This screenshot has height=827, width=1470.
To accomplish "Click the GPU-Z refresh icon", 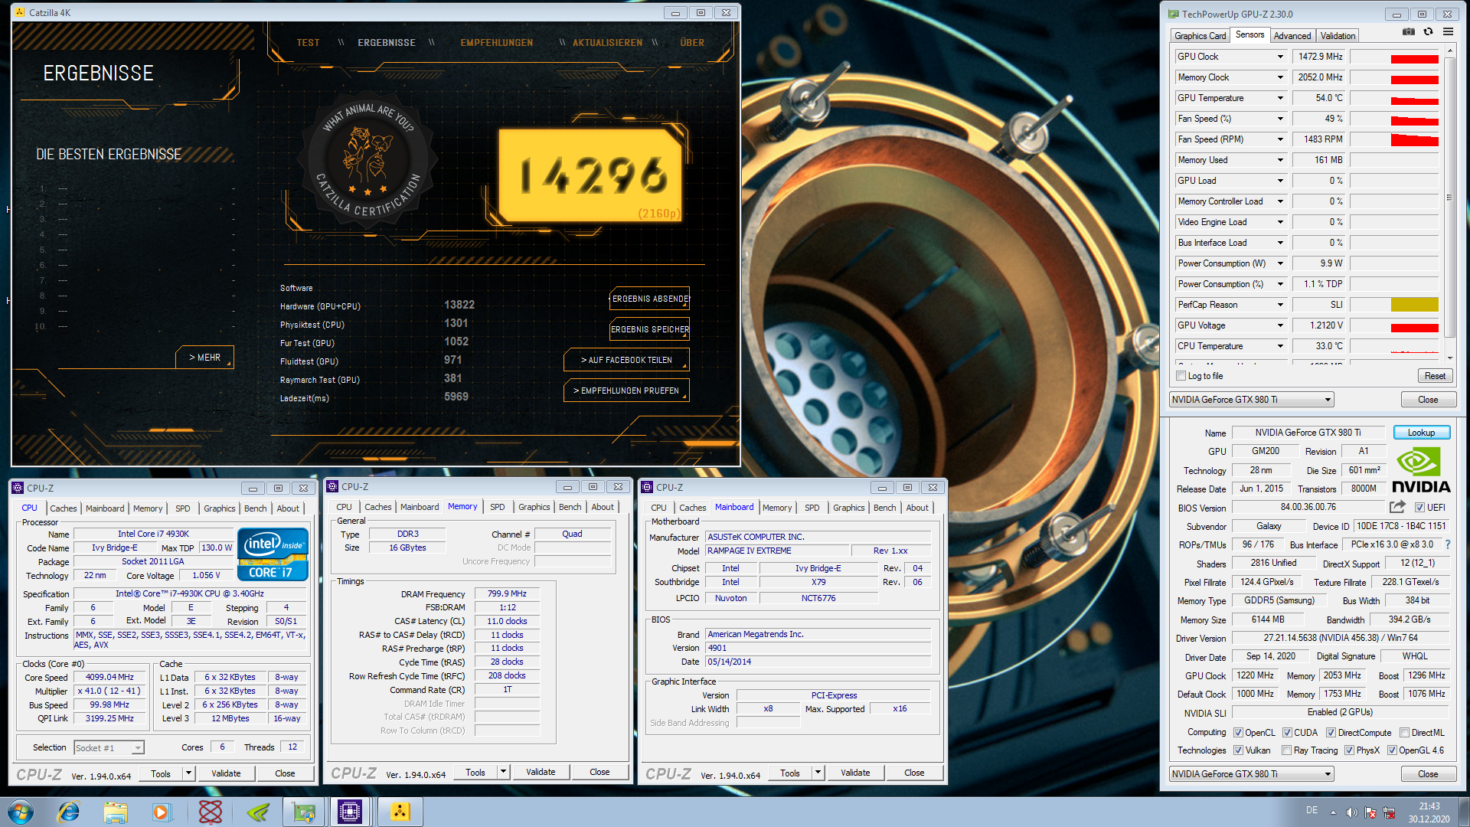I will [x=1428, y=31].
